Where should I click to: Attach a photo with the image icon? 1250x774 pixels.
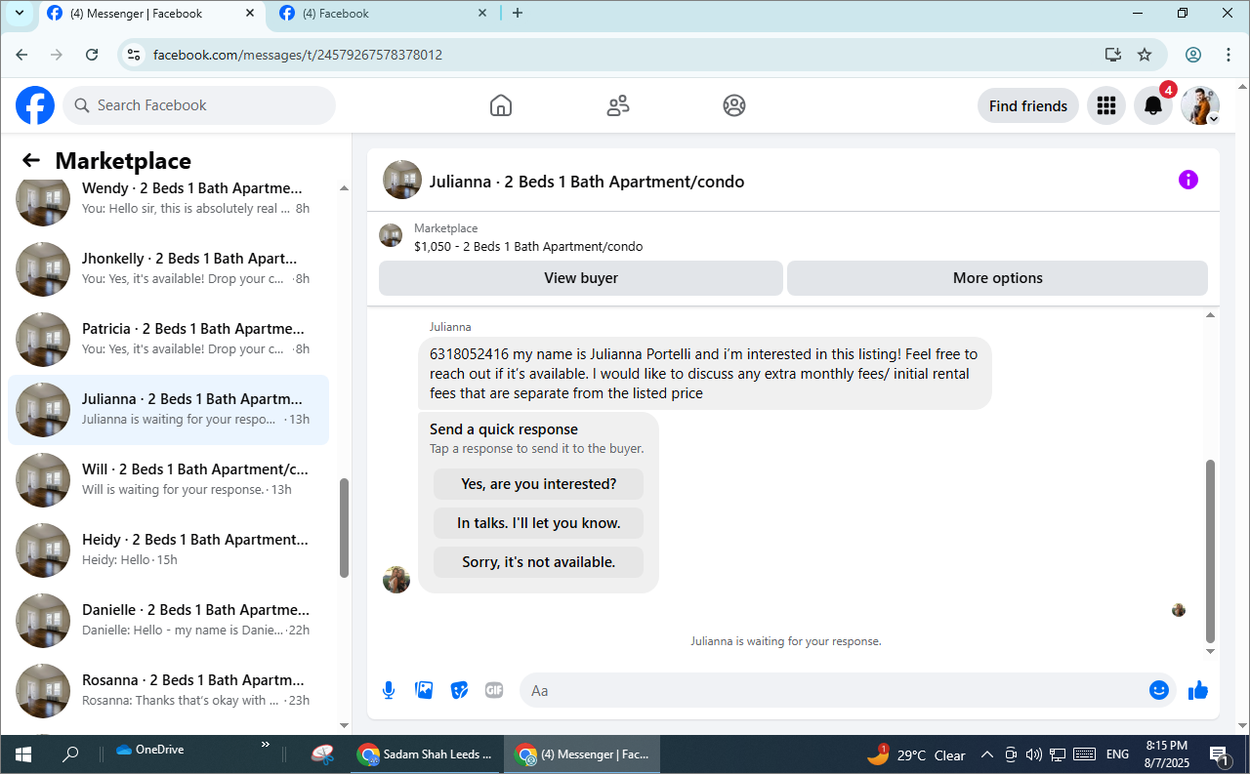(x=424, y=690)
